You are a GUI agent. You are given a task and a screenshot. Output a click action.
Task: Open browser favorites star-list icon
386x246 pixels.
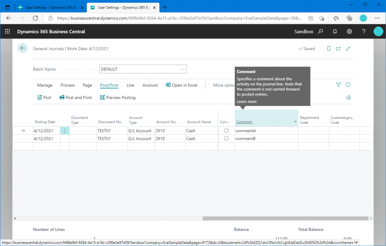[x=336, y=18]
